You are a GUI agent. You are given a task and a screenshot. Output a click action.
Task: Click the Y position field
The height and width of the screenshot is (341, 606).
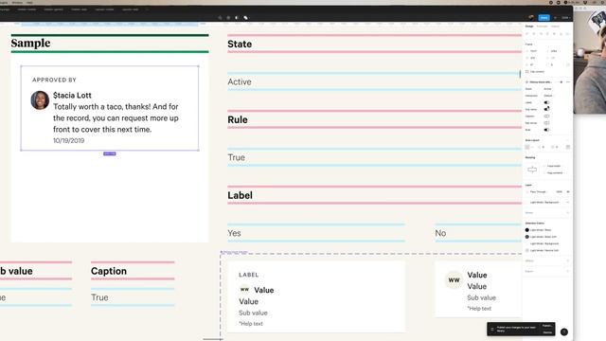tap(554, 51)
